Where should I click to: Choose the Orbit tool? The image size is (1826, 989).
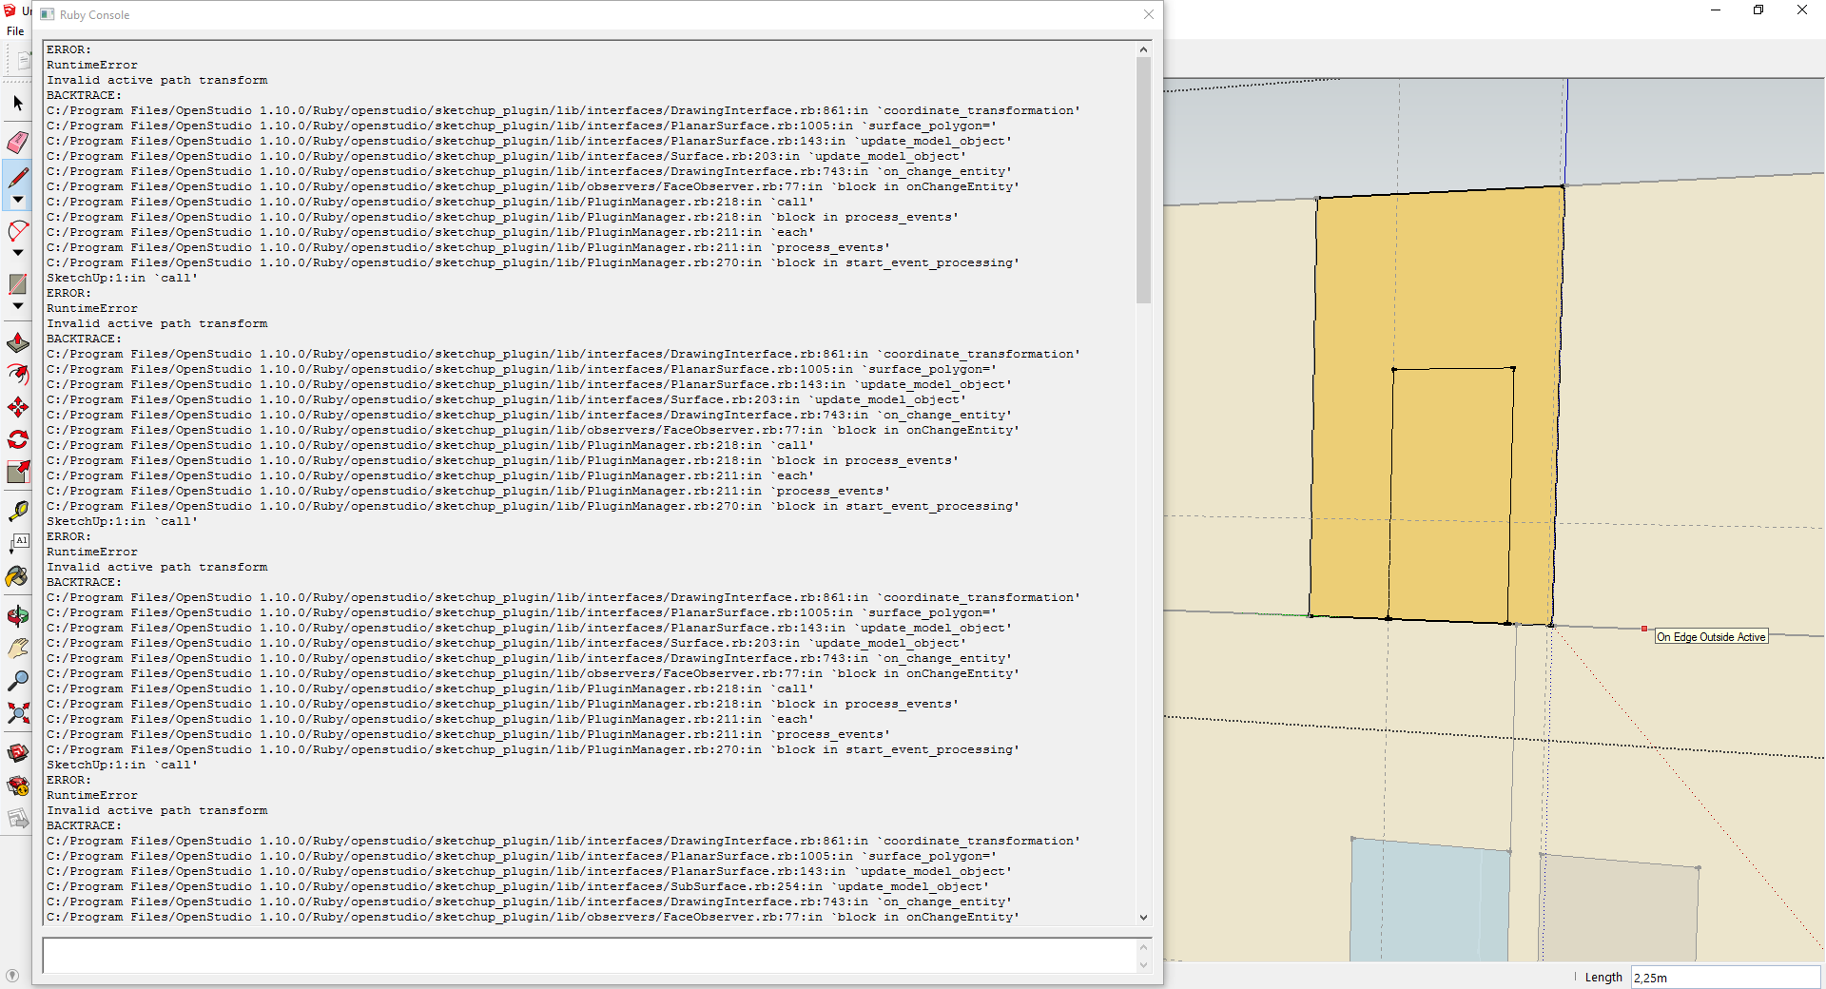coord(17,616)
